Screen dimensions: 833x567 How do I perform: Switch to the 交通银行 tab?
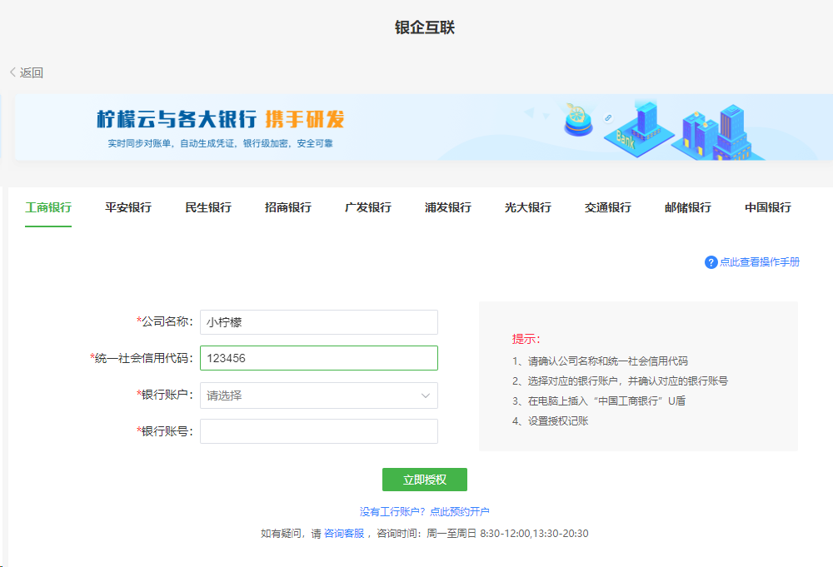(x=607, y=207)
